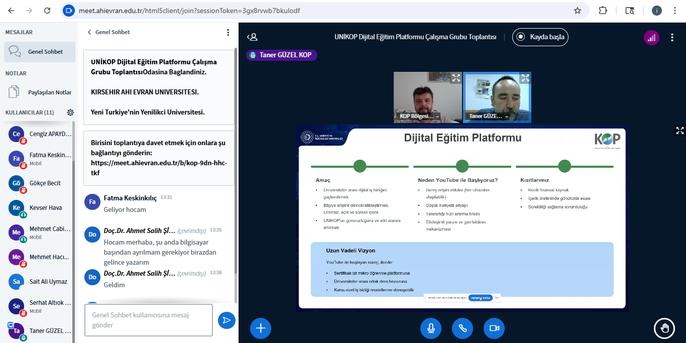
Task: Start recording with Kayda başla button
Action: pos(540,37)
